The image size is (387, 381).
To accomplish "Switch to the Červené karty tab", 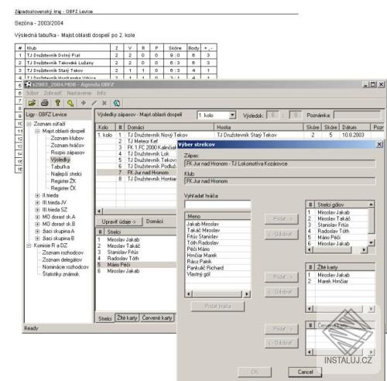I will click(157, 317).
